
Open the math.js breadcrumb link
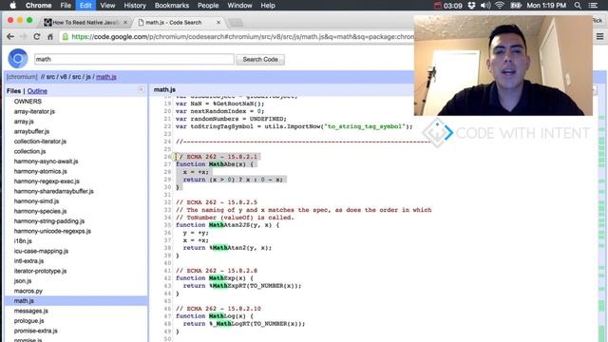pos(105,77)
